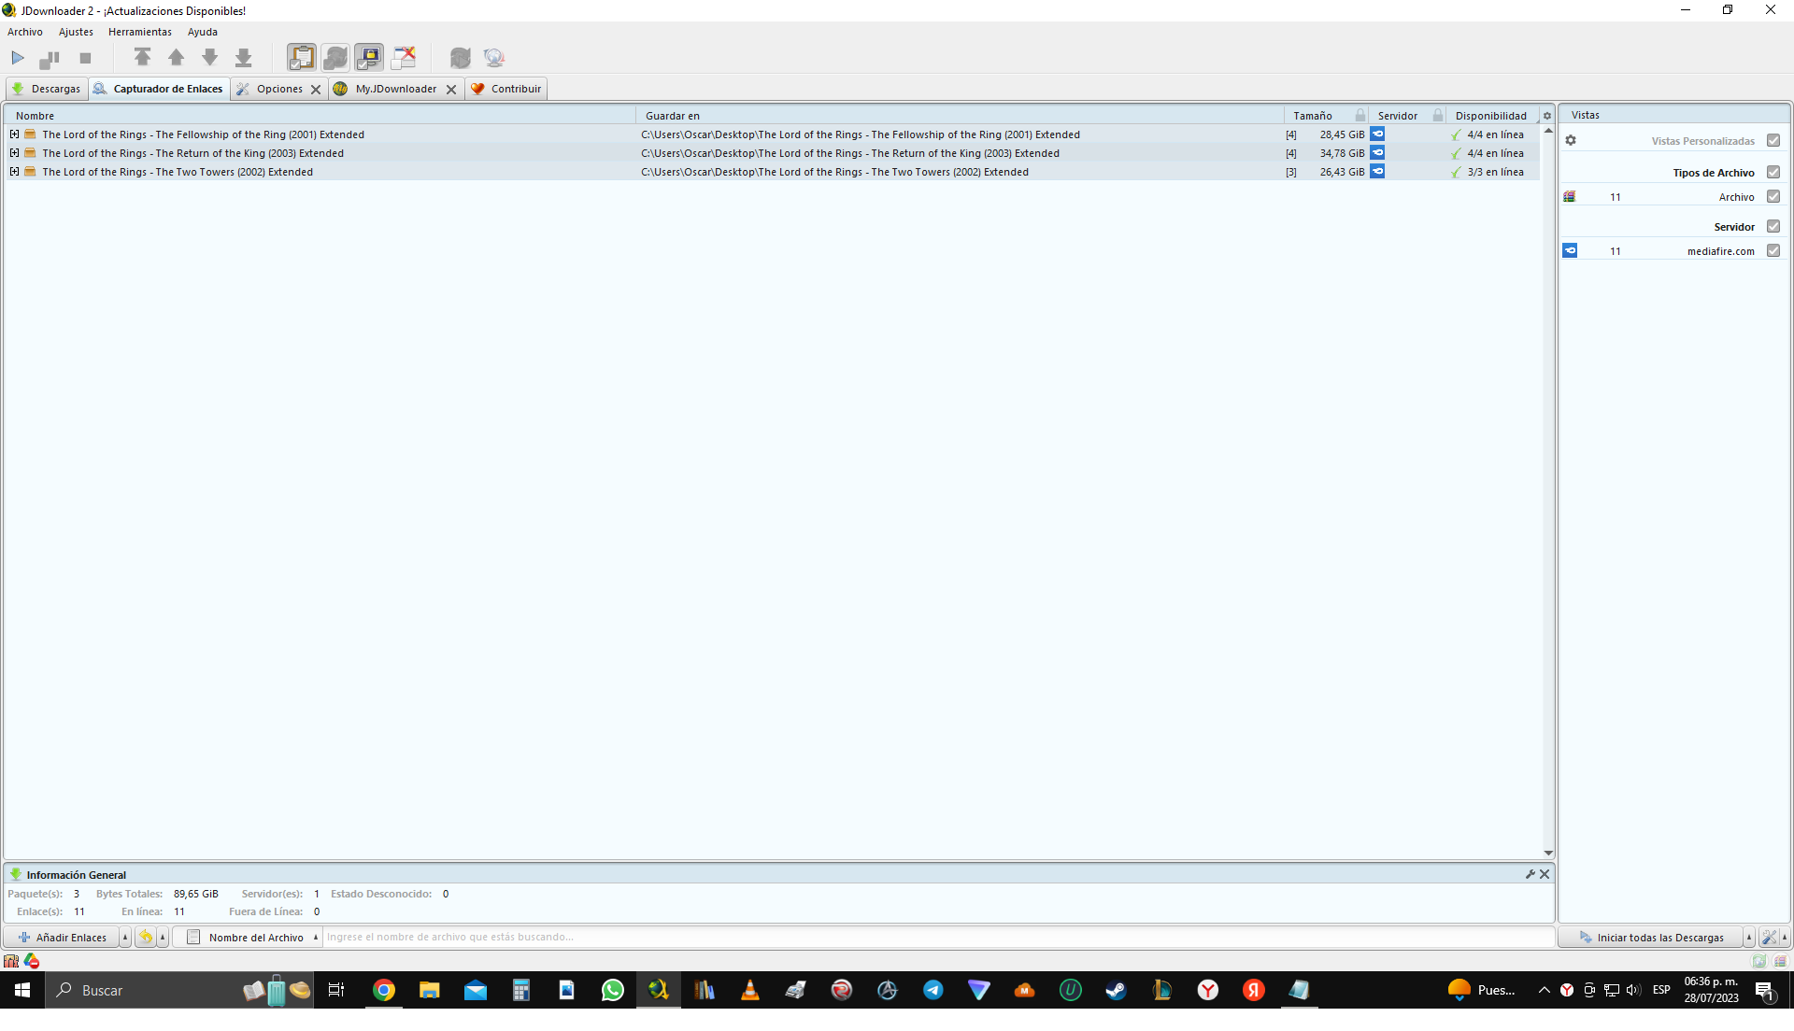Open dropdown arrow beside bottom tools icon
Screen dimensions: 1794x1031
click(1785, 938)
